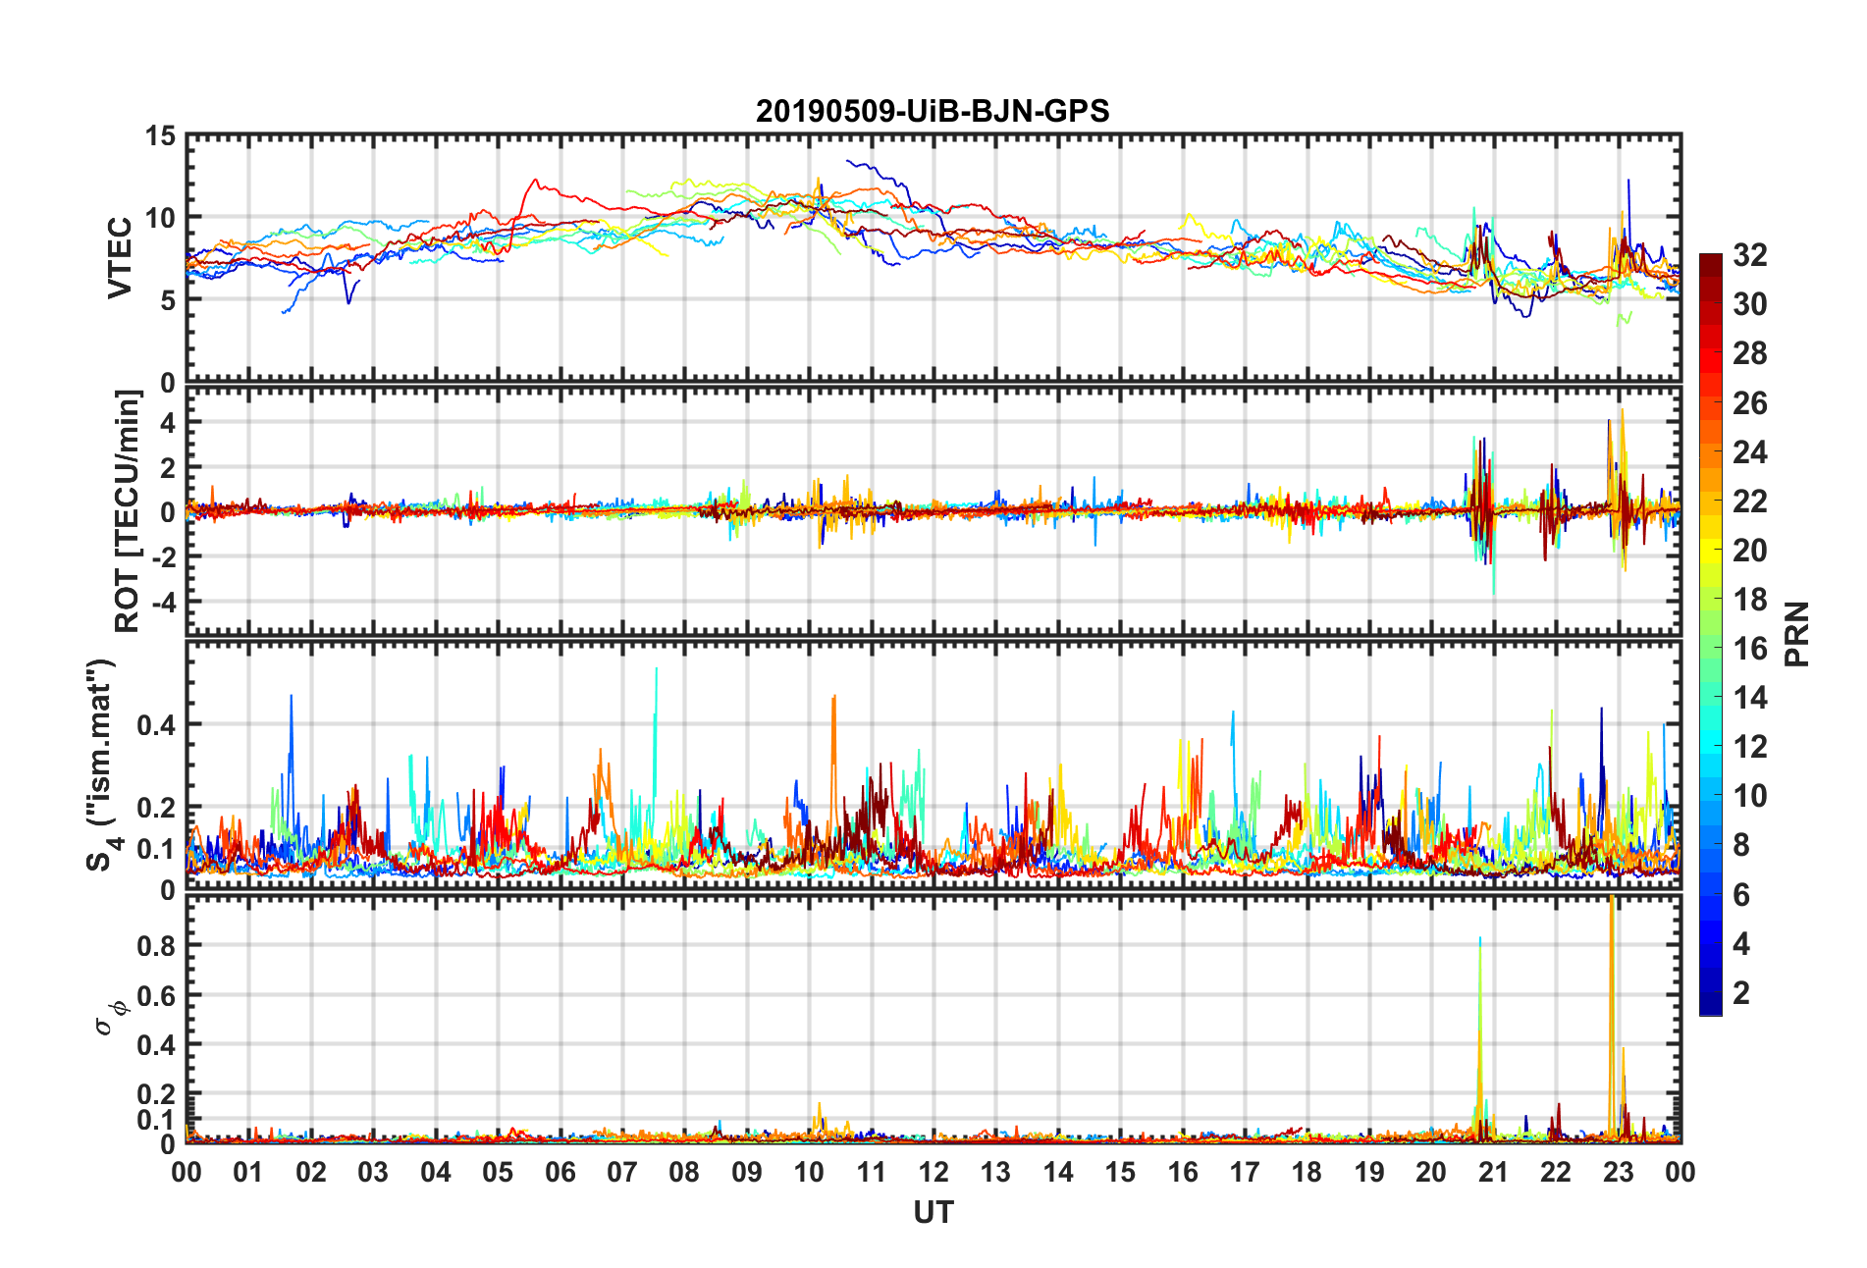Click the UT axis hour label 23
The width and height of the screenshot is (1867, 1268).
[1619, 1172]
